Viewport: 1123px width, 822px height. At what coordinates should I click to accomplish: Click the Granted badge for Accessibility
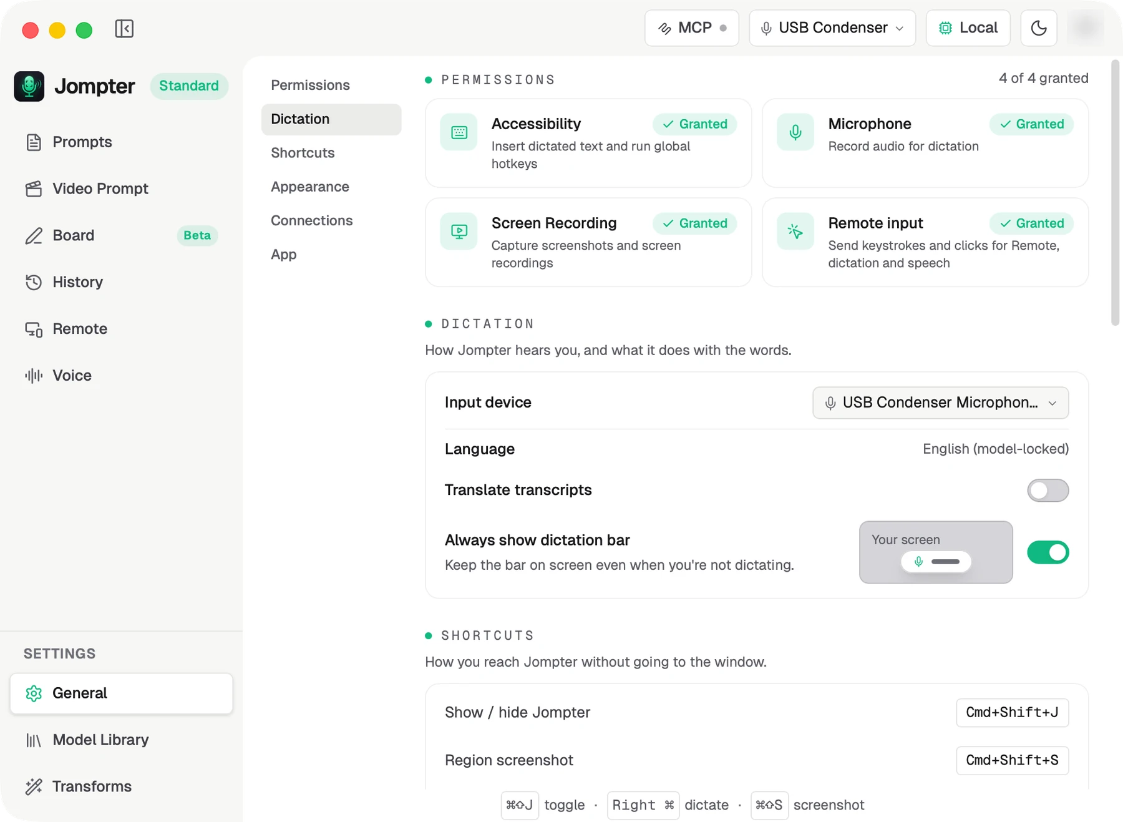pos(695,124)
